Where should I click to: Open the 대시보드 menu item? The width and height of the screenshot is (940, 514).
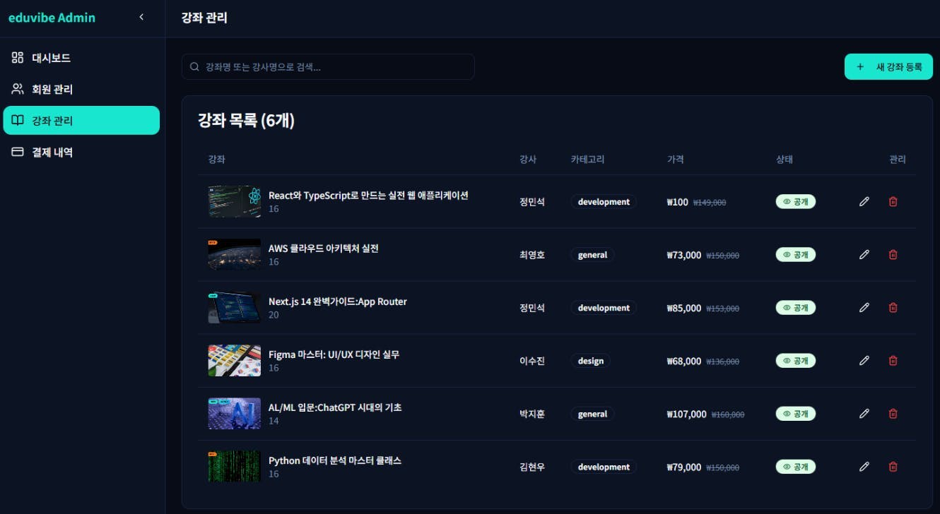tap(81, 58)
